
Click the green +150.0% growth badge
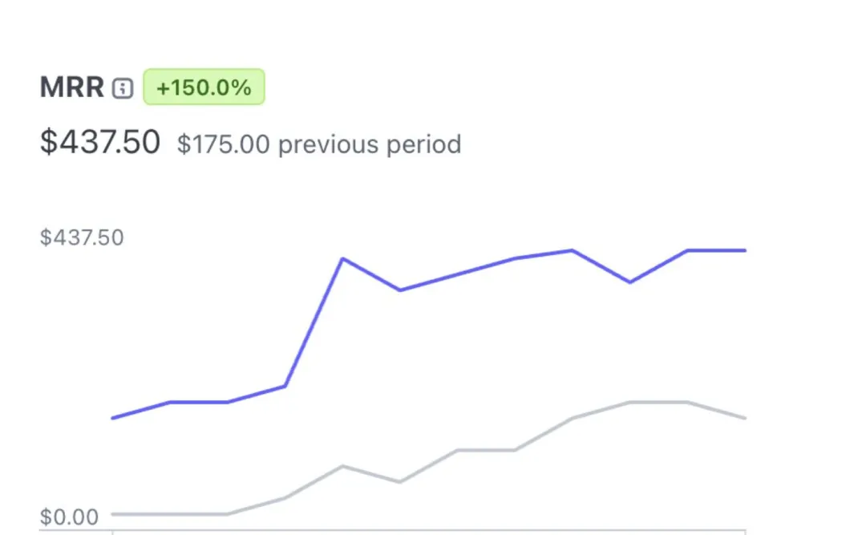(204, 87)
